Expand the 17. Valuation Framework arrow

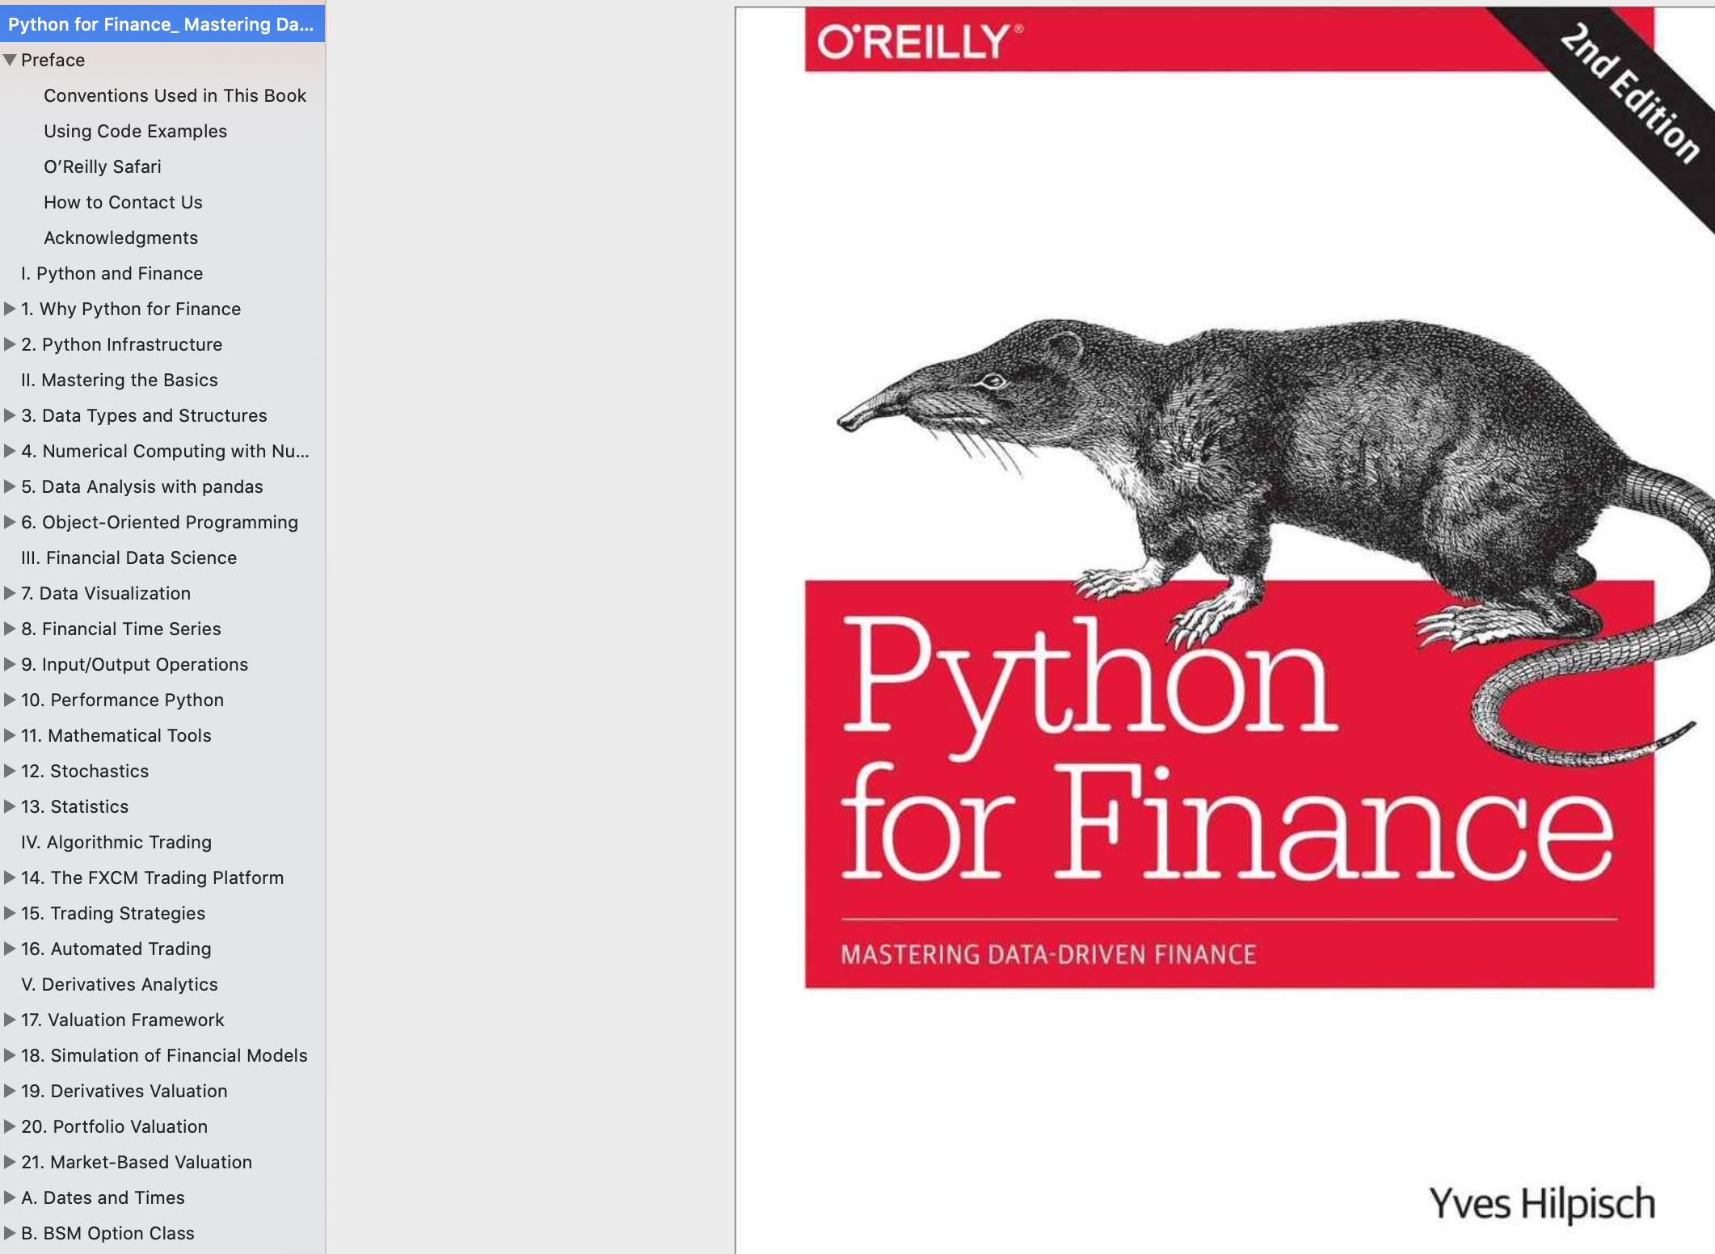coord(10,1020)
